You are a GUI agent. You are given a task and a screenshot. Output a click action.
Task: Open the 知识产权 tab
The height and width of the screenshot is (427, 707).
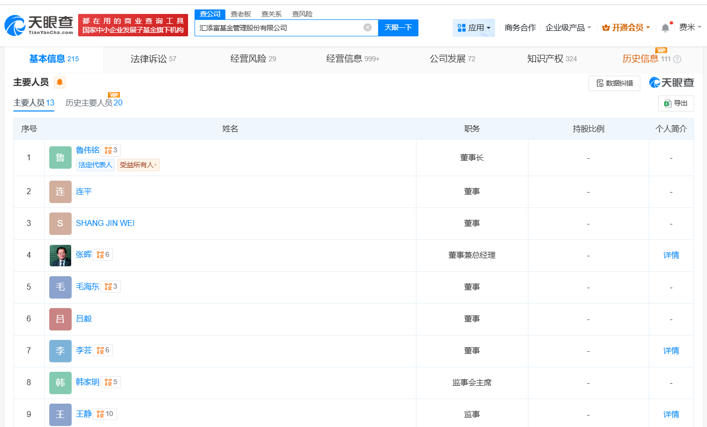pos(544,58)
